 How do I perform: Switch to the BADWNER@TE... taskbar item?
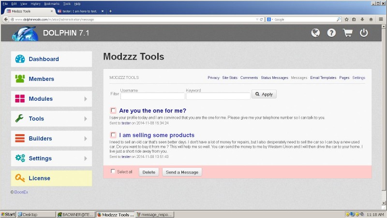(75, 214)
